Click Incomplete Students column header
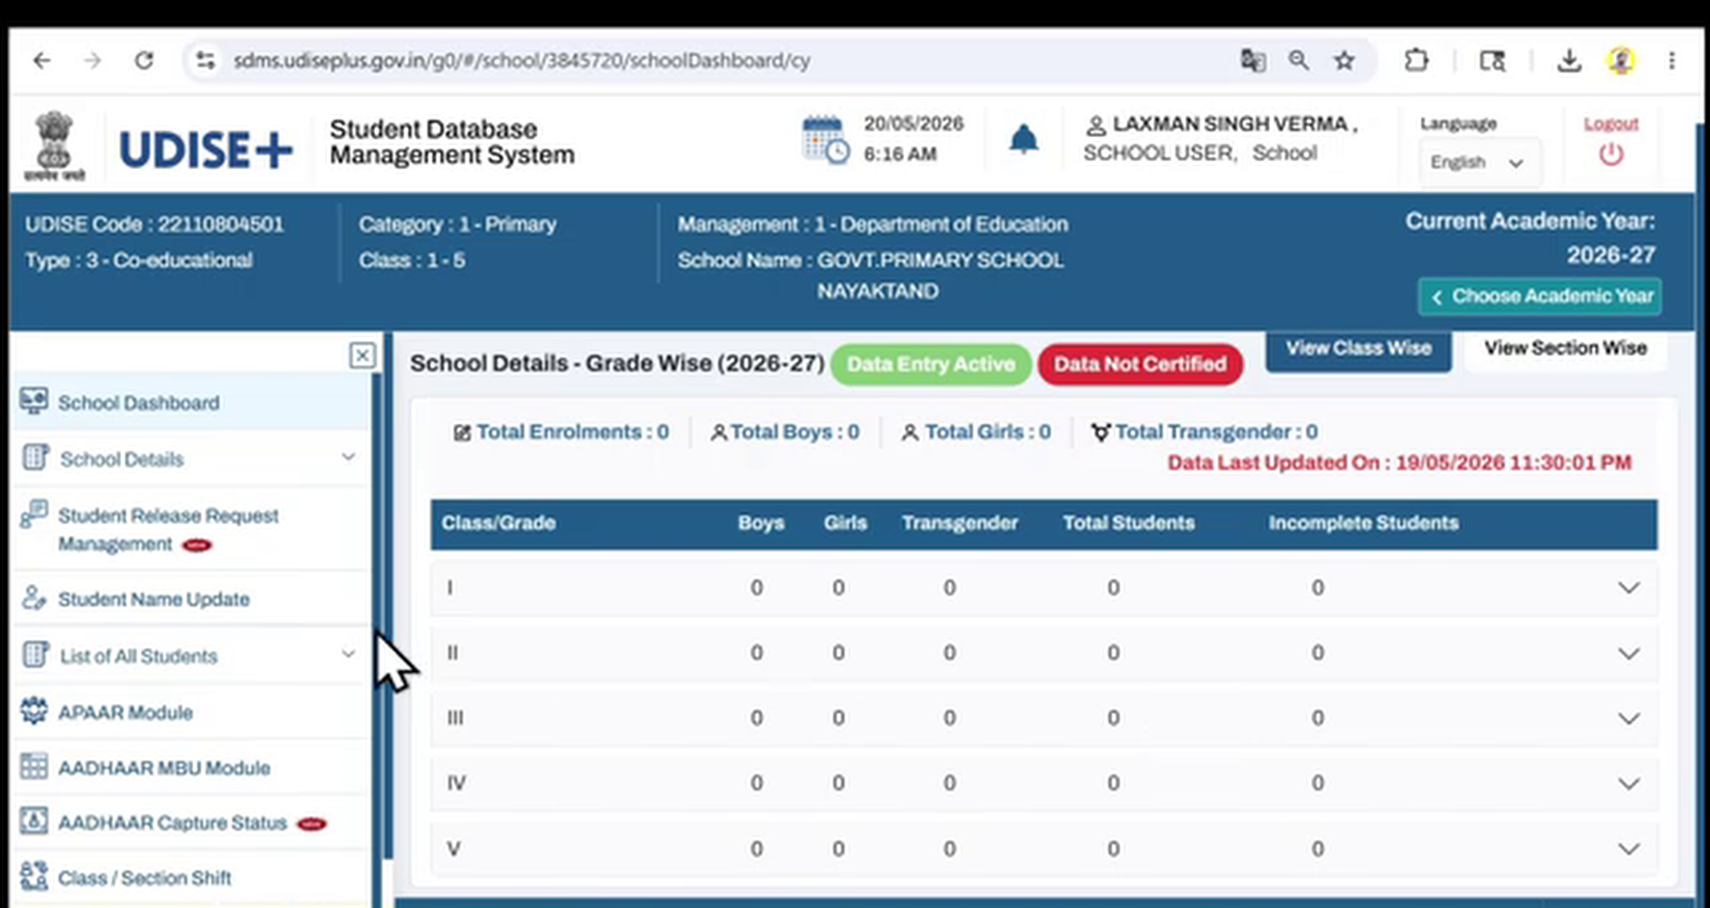1710x908 pixels. coord(1364,523)
